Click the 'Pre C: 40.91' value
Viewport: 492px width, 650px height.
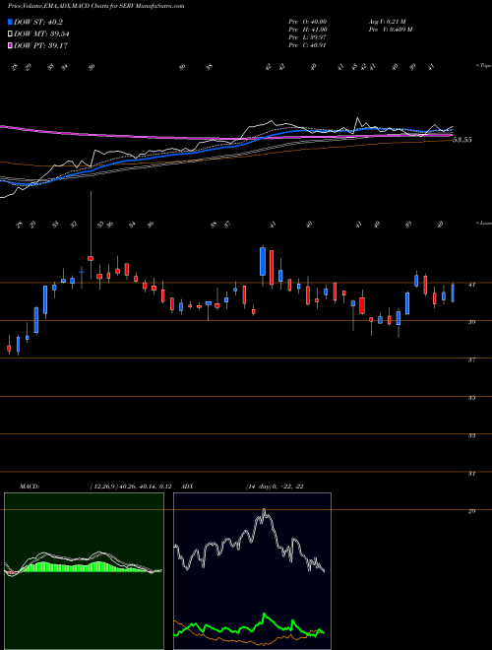point(308,45)
